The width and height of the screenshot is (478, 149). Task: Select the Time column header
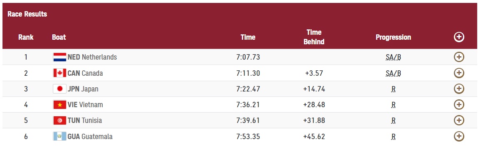248,37
